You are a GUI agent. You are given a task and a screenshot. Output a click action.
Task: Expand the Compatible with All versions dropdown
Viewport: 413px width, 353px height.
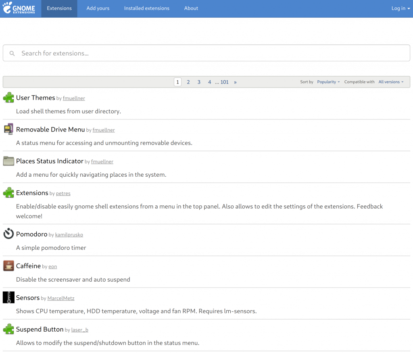point(391,82)
